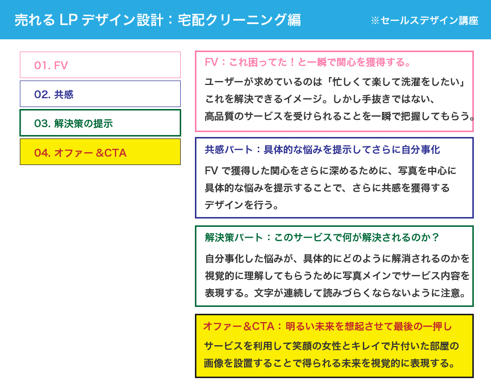The image size is (491, 384).
Task: Click navy heading '共感パート：具体的な悩みを提示'
Action: pyautogui.click(x=322, y=150)
